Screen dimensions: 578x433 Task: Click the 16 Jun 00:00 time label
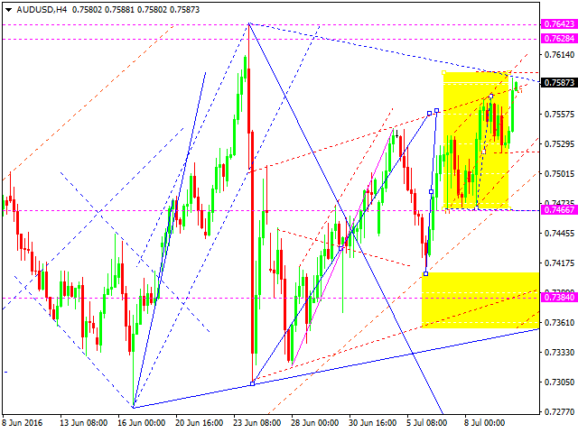[x=141, y=423]
